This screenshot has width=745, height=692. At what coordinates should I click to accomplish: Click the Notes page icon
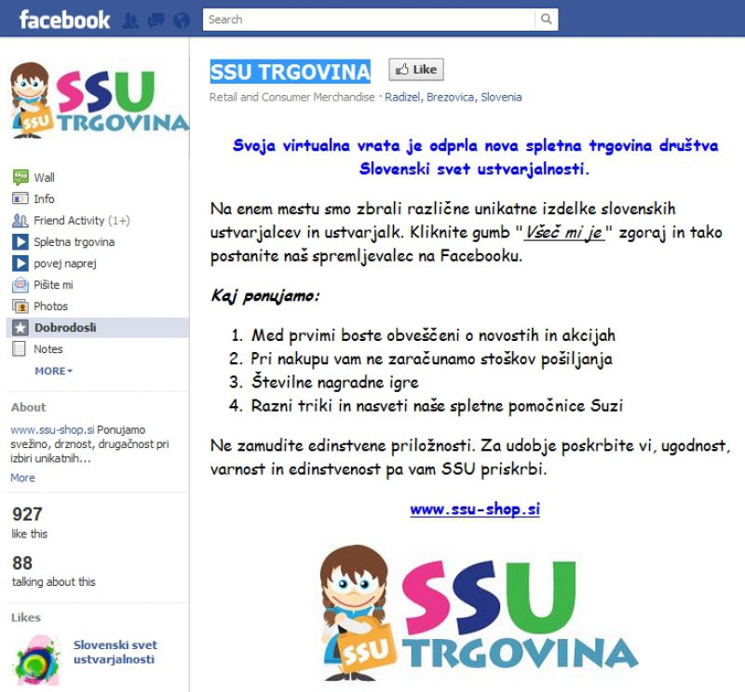click(19, 349)
